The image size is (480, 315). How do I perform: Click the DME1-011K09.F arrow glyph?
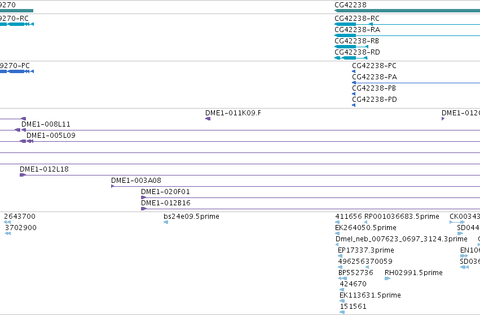(208, 119)
